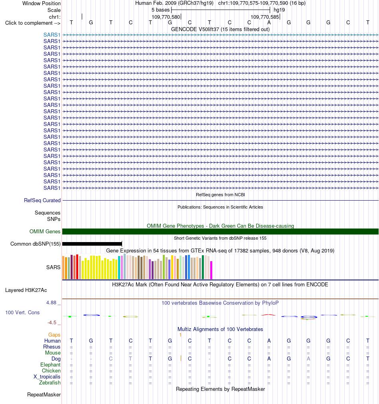Open the RefSeq Curated track label
The height and width of the screenshot is (404, 379).
(42, 201)
